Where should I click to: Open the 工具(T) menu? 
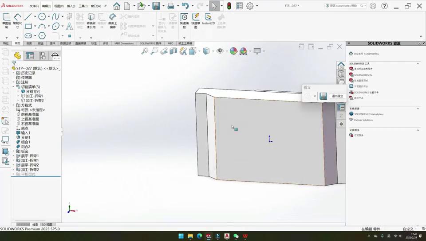click(83, 6)
